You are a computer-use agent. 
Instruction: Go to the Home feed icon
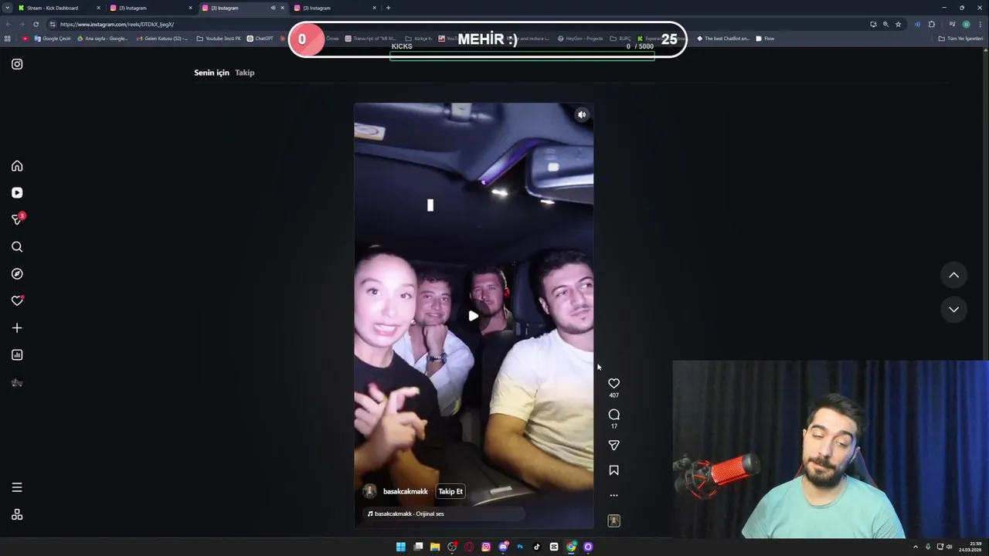[17, 166]
